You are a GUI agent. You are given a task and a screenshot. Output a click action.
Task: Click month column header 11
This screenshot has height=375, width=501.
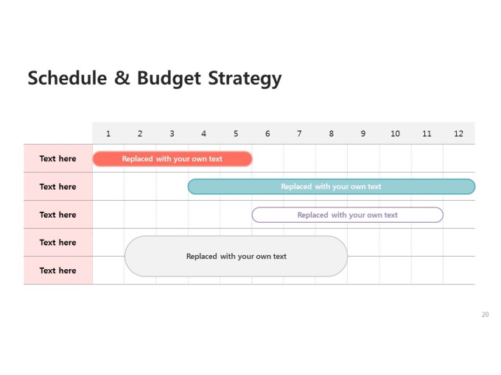tap(427, 133)
